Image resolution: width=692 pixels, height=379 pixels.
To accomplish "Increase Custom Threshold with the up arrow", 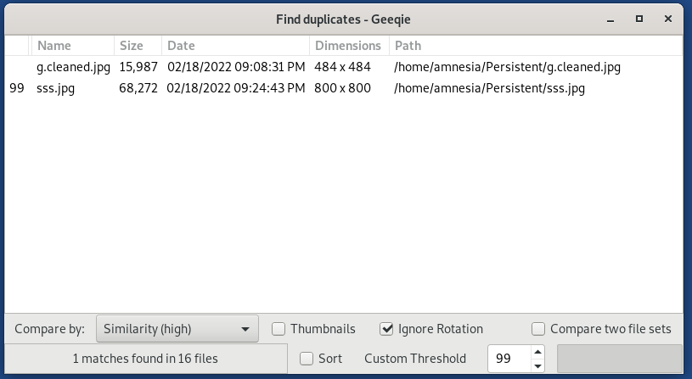I will tap(537, 352).
